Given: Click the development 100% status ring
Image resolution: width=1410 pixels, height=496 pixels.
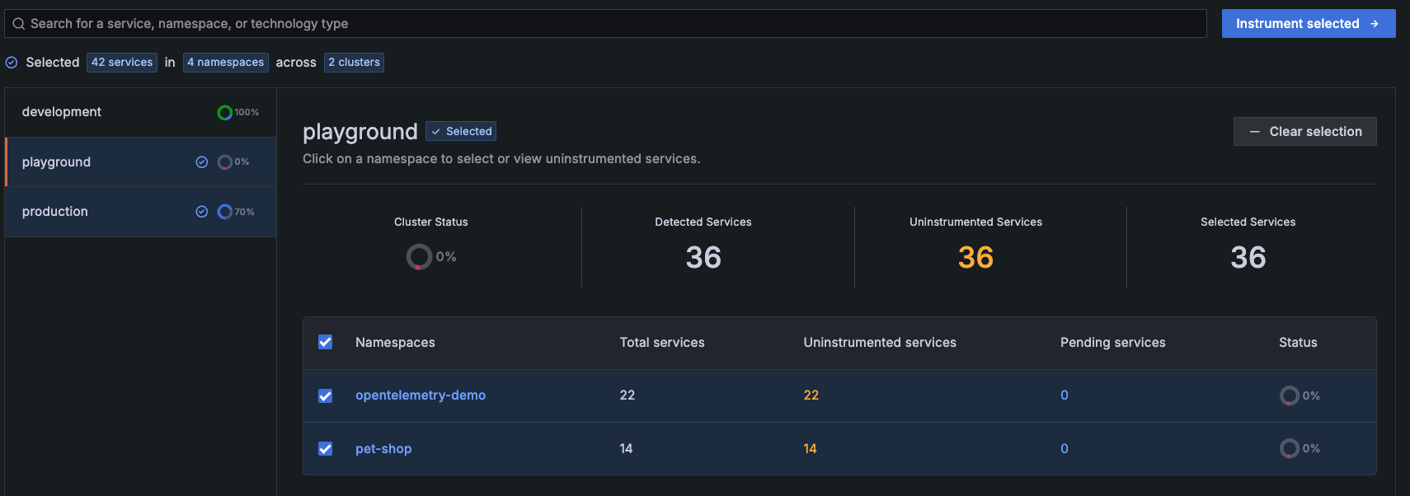Looking at the screenshot, I should point(224,113).
